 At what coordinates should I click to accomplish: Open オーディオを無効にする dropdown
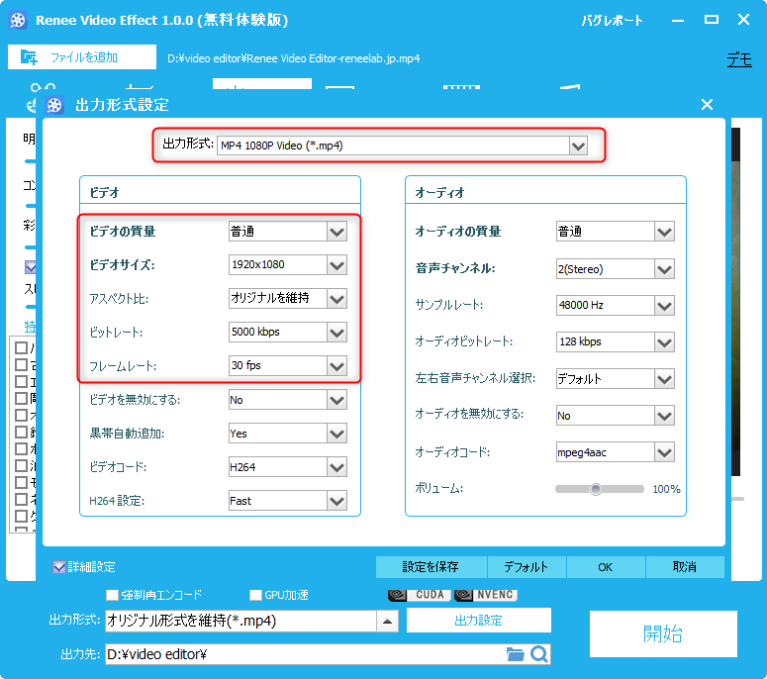(664, 416)
